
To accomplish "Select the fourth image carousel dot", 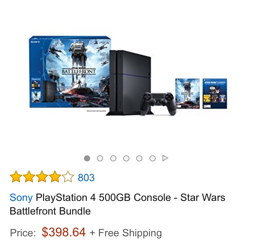I will (x=126, y=158).
